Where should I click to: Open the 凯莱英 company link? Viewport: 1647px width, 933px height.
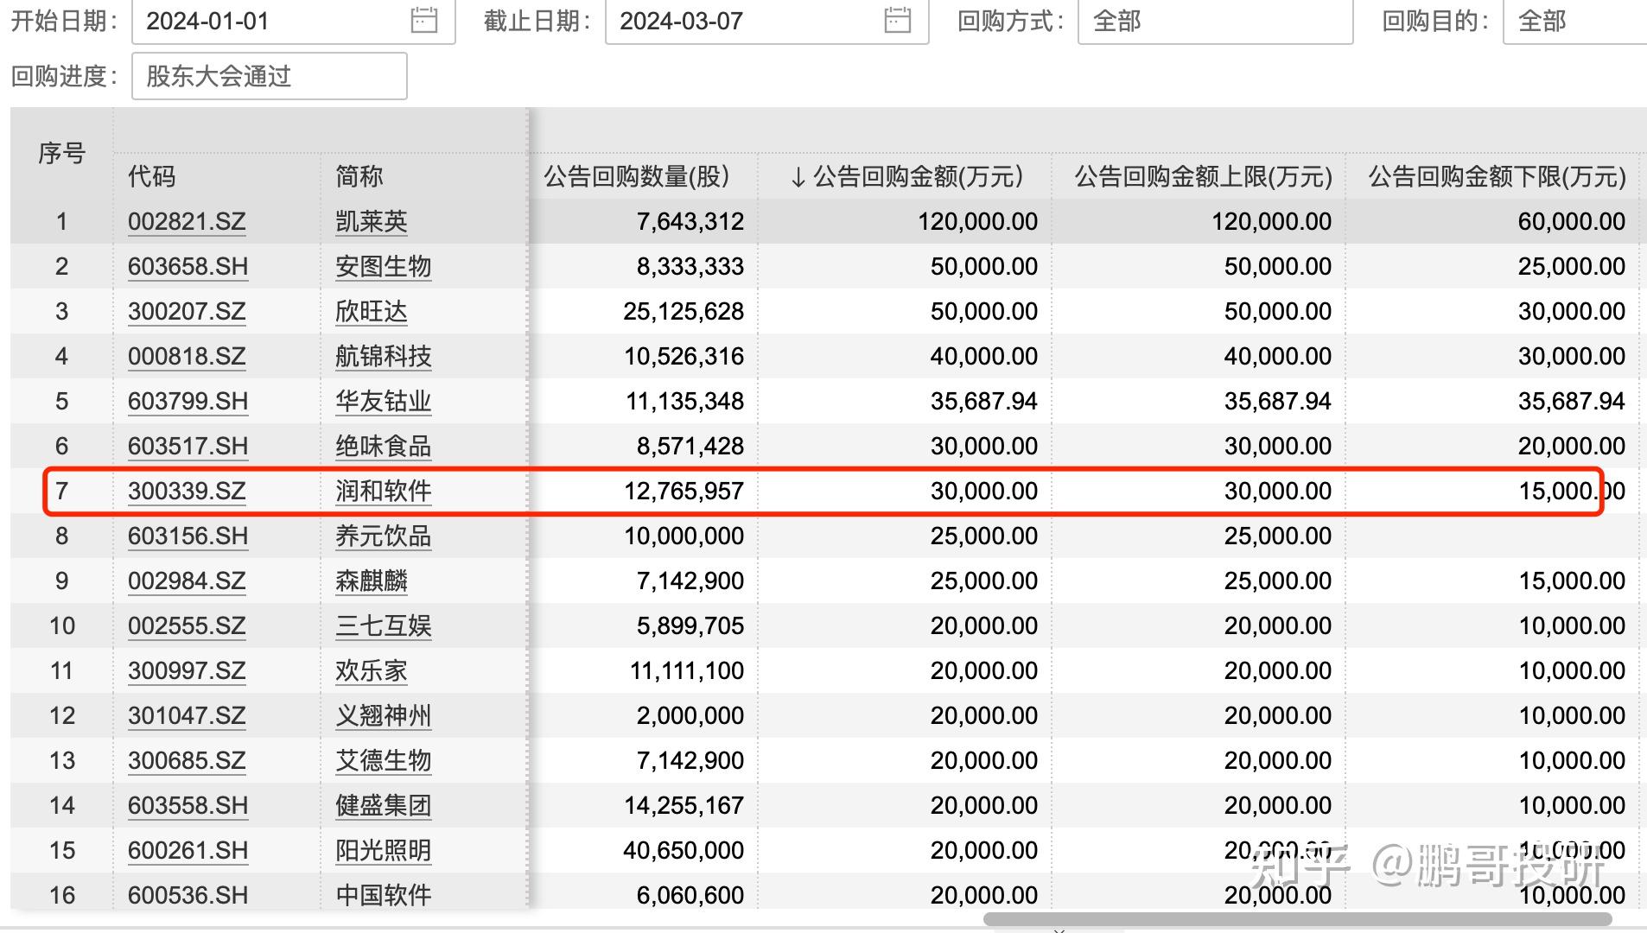[370, 221]
